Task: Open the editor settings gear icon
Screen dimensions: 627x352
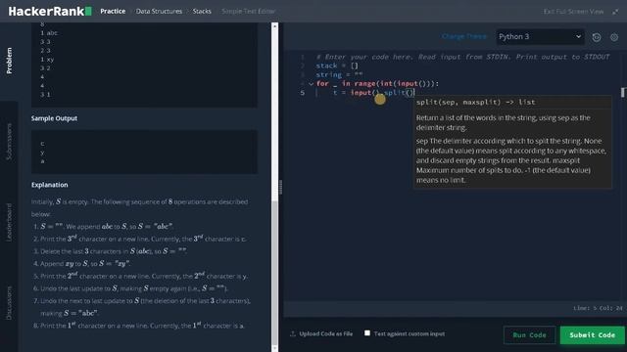Action: pos(614,37)
